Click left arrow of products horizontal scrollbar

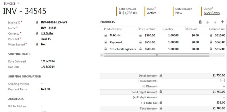pyautogui.click(x=102, y=55)
